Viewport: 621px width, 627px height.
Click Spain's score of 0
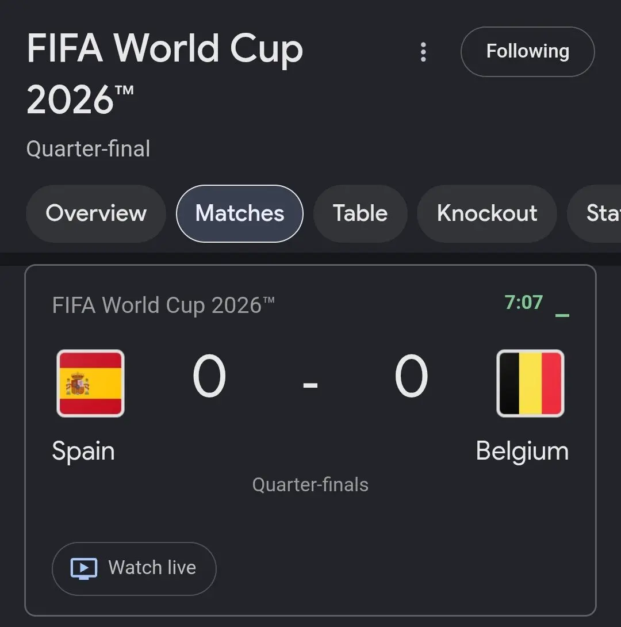tap(209, 376)
